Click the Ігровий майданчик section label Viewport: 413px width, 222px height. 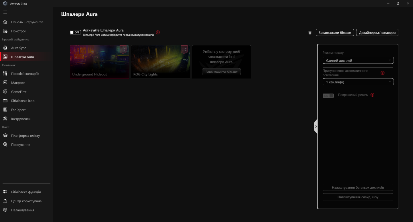coord(15,39)
